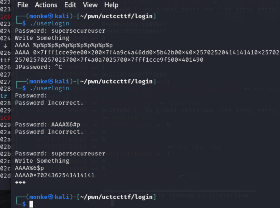This screenshot has height=208, width=280.
Task: Open the File menu
Action: click(x=23, y=5)
